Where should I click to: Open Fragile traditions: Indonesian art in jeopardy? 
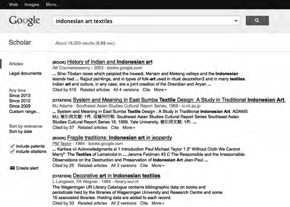119,138
